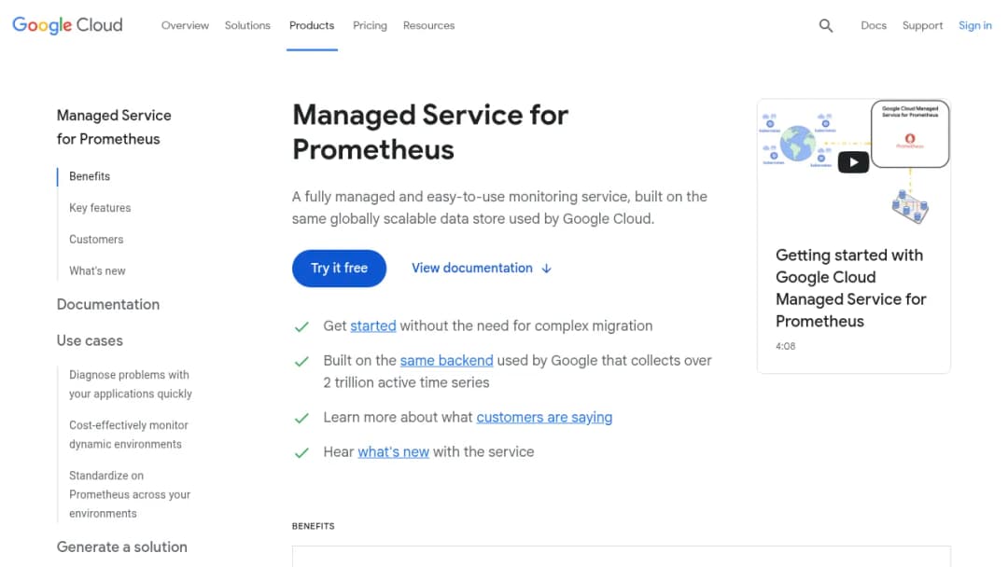Viewport: 1008px width, 567px height.
Task: Select Benefits in the sidebar
Action: (90, 176)
